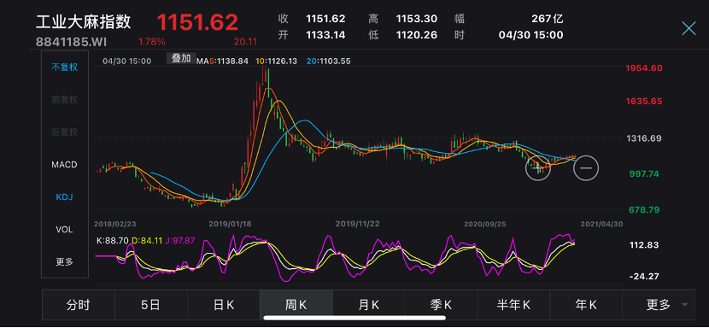Switch to 分时 intraday tab
The image size is (709, 328).
pyautogui.click(x=79, y=305)
